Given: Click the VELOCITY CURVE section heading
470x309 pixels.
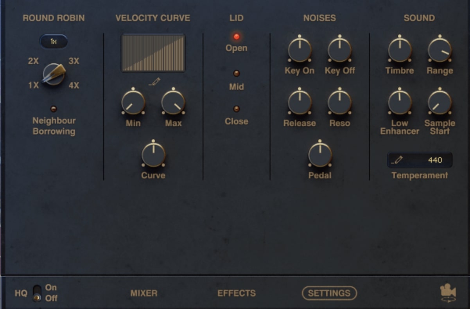Looking at the screenshot, I should point(153,18).
